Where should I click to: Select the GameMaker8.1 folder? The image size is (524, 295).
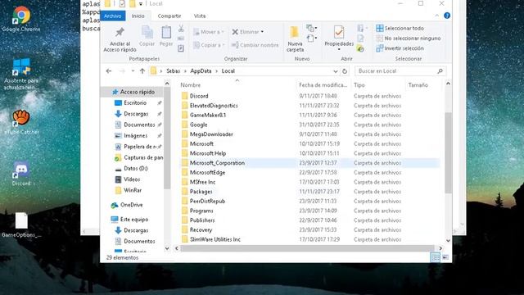208,115
